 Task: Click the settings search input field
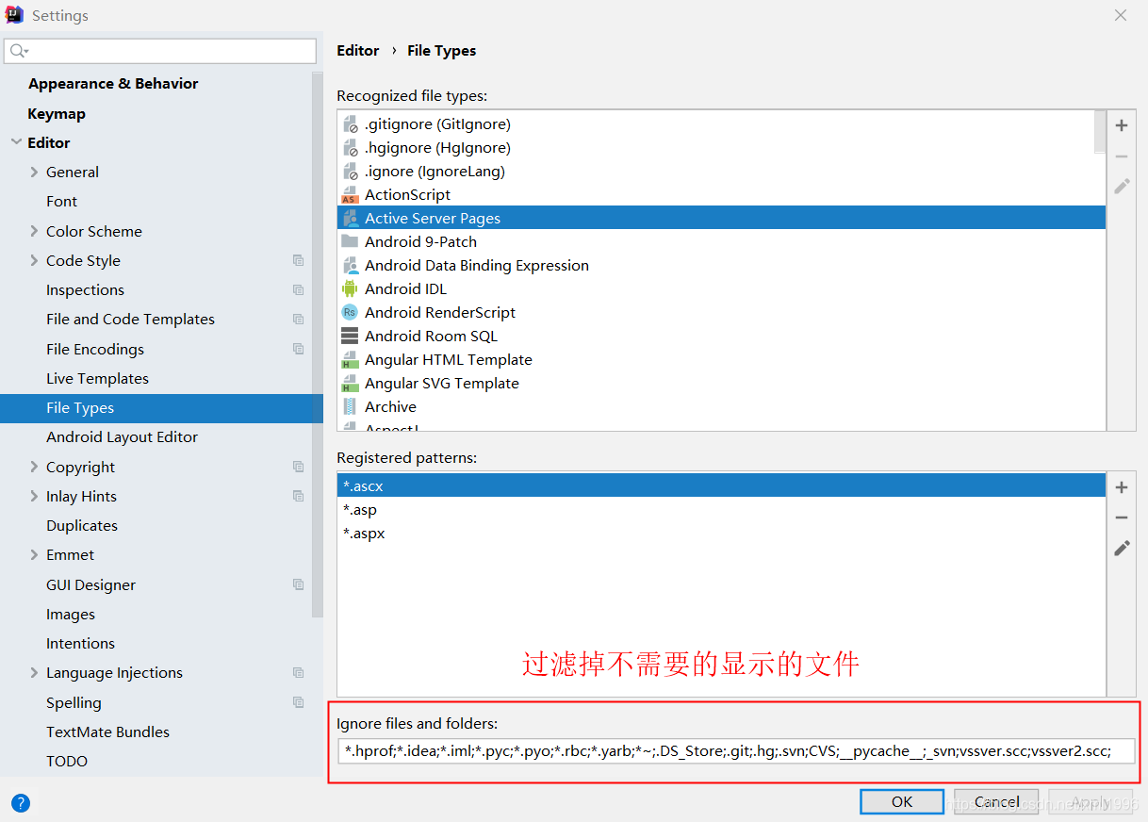click(x=160, y=51)
